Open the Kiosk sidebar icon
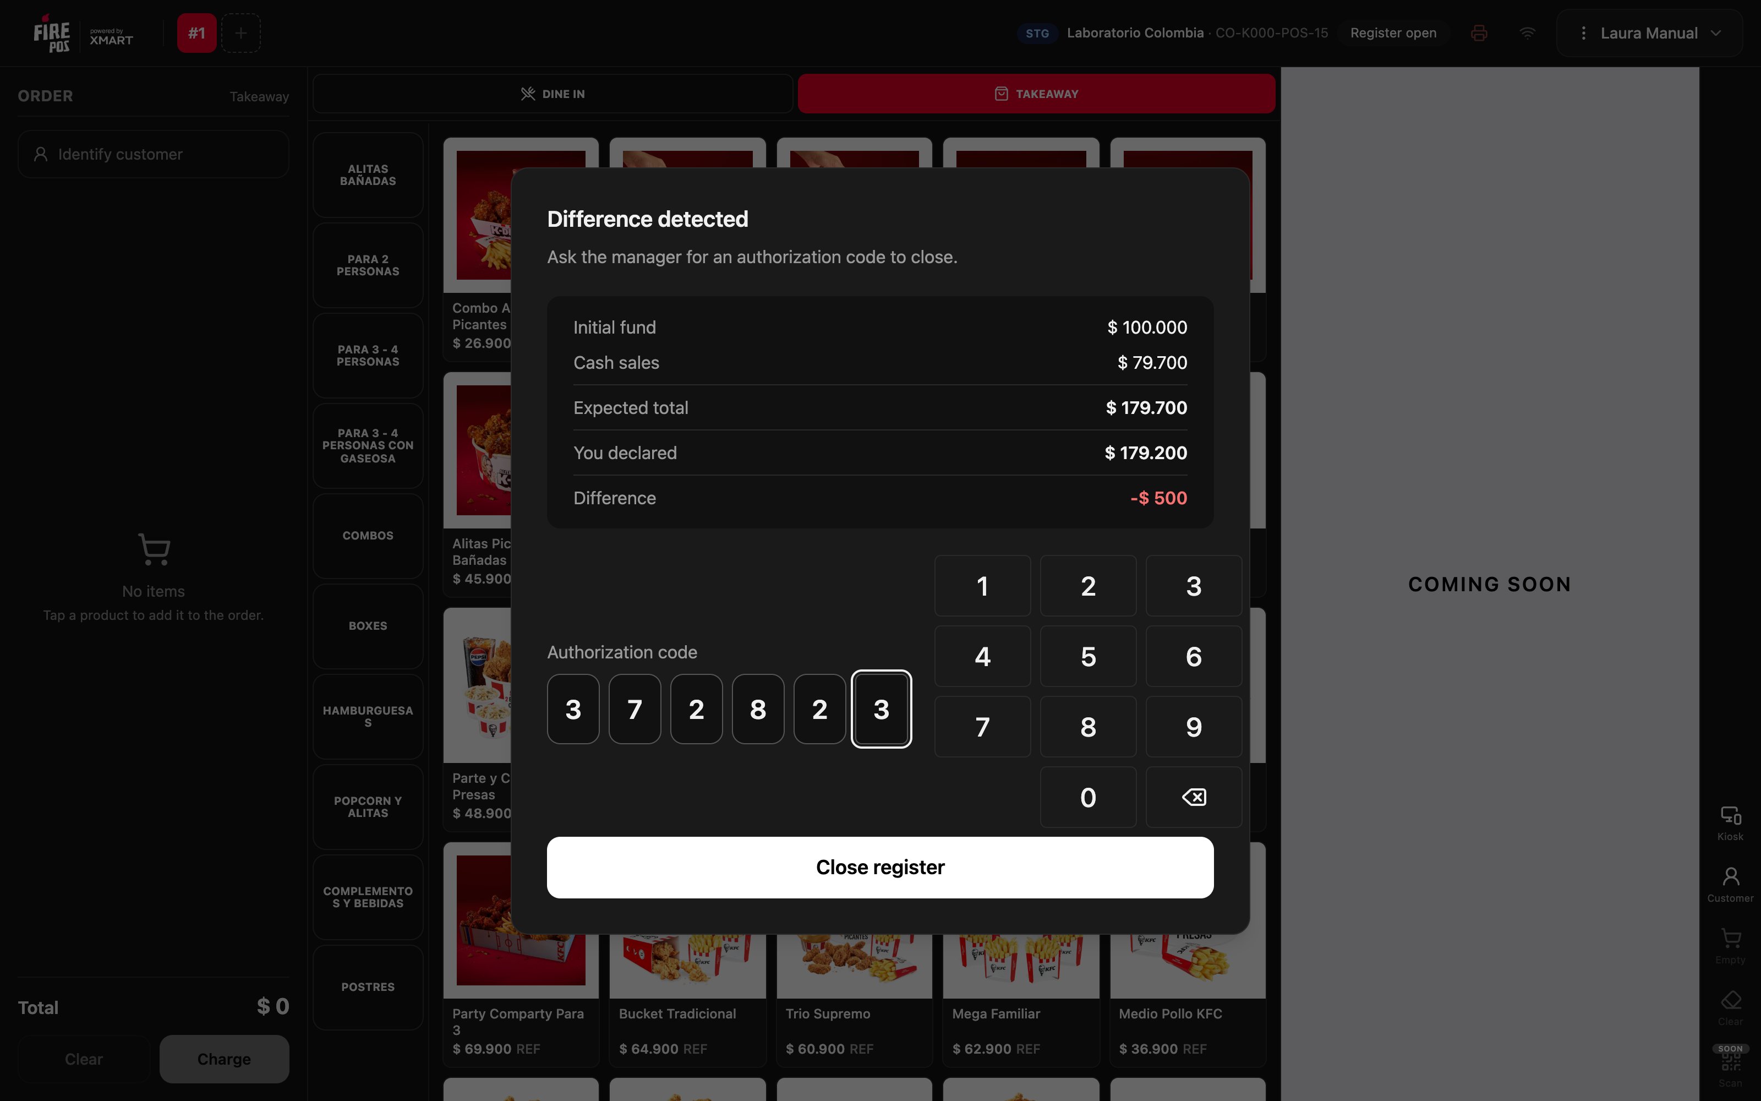The height and width of the screenshot is (1101, 1761). pyautogui.click(x=1730, y=824)
